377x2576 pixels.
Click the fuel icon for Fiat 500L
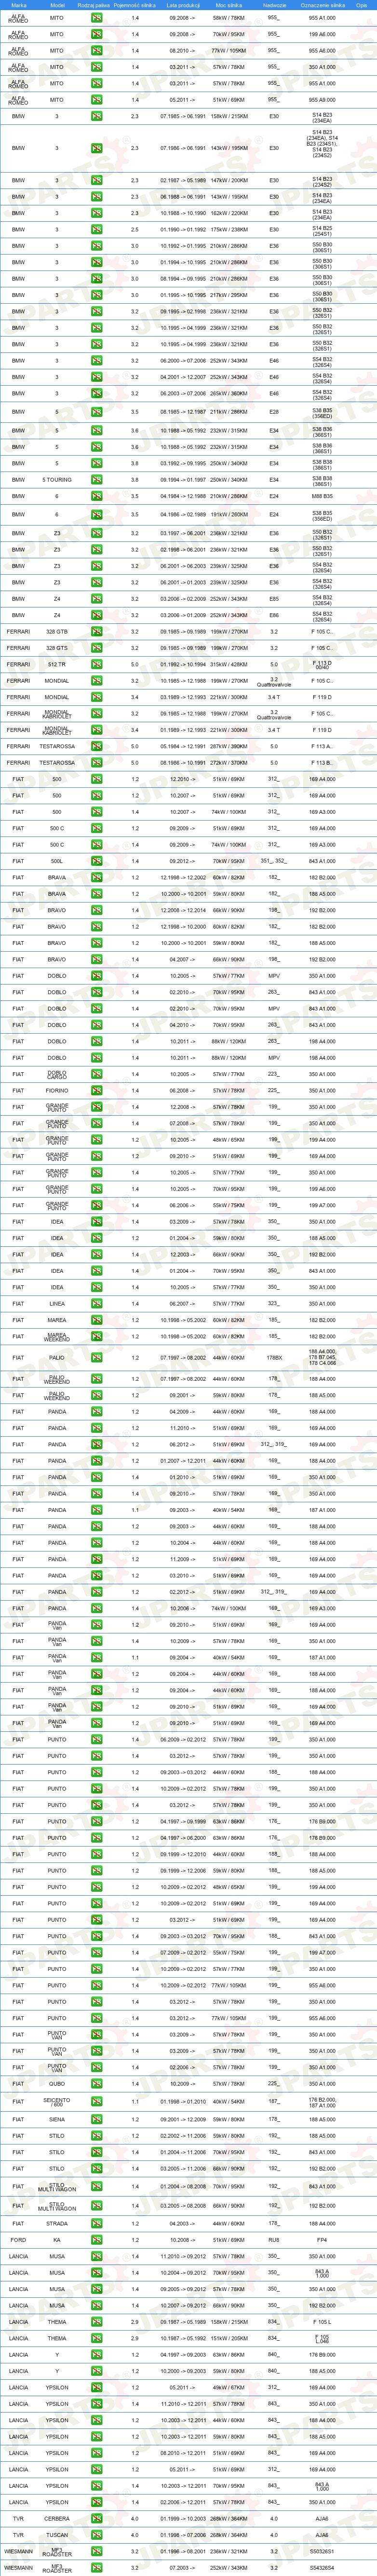coord(97,861)
